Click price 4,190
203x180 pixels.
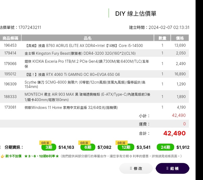(x=181, y=107)
